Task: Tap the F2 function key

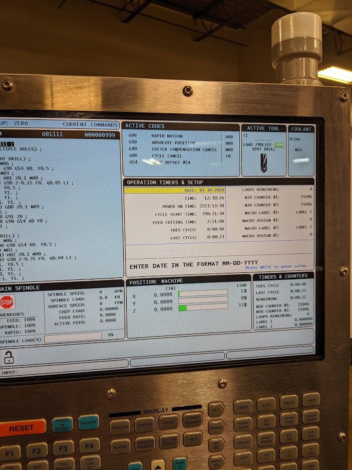Action: [x=37, y=450]
